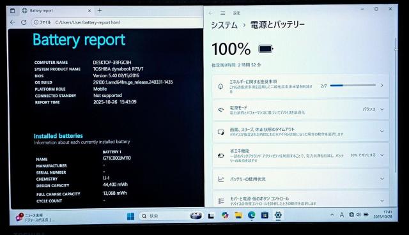
Task: Click the battery usage chart icon
Action: coord(221,179)
